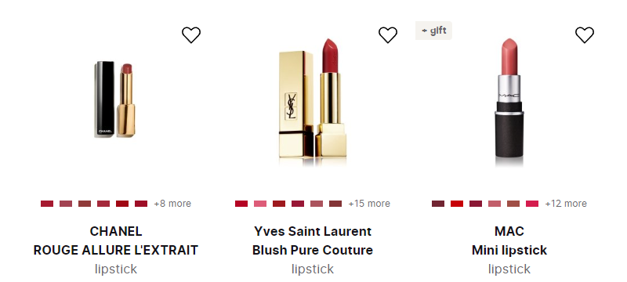Open the CHANEL lipstick product image

(x=115, y=99)
